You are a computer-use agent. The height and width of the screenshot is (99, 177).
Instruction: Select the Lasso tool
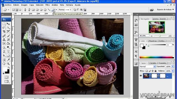pos(4,28)
